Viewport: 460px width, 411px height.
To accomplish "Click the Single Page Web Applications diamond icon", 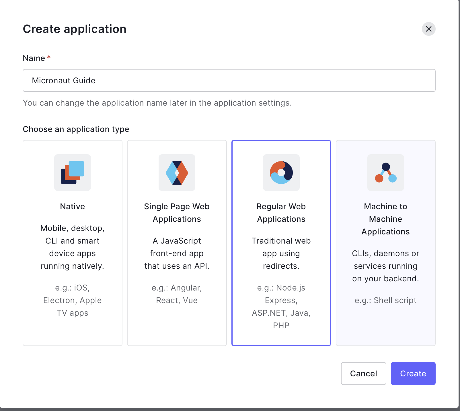I will tap(177, 173).
